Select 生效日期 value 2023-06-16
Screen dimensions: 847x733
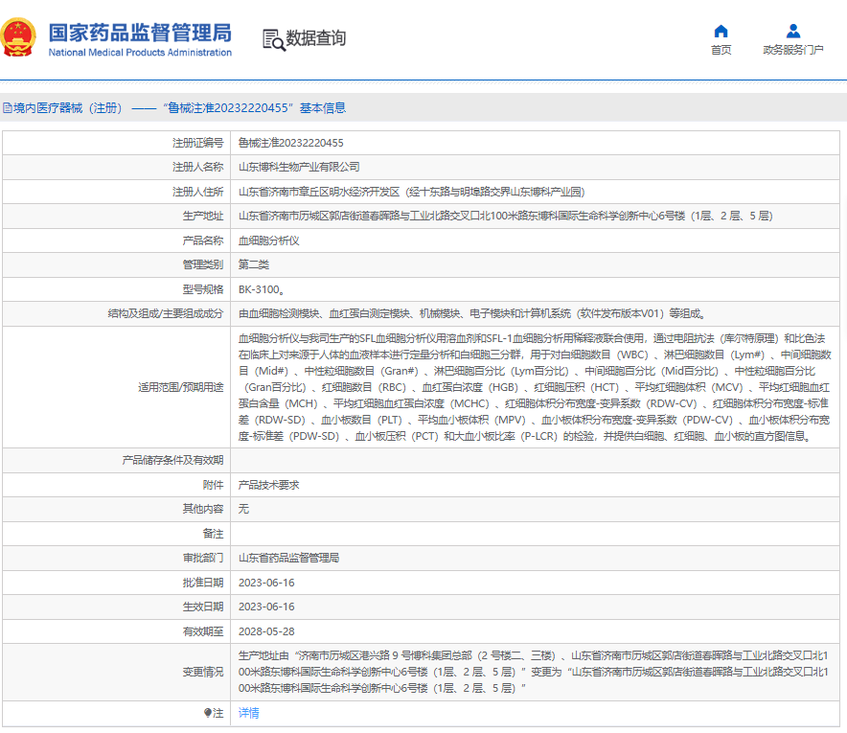pyautogui.click(x=266, y=607)
